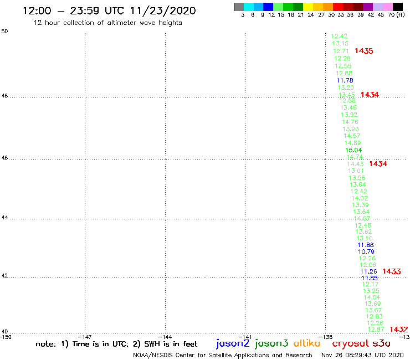This screenshot has height=360, width=410.
Task: Click the blue wave height value 11.78
Action: pos(345,80)
